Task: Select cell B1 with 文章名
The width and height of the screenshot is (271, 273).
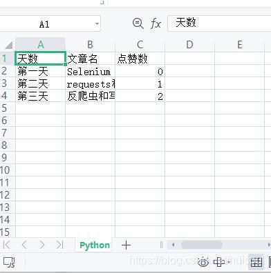Action: (x=91, y=59)
